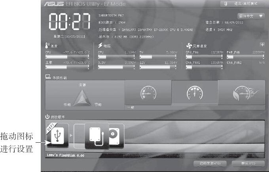
Task: Select the power saving gauge mode
Action: pos(148,93)
